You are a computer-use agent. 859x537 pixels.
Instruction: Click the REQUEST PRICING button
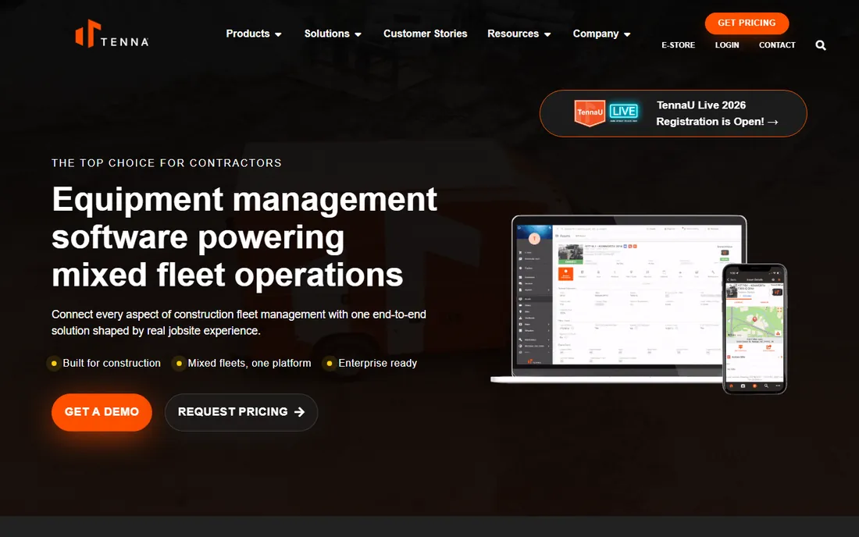pyautogui.click(x=241, y=412)
